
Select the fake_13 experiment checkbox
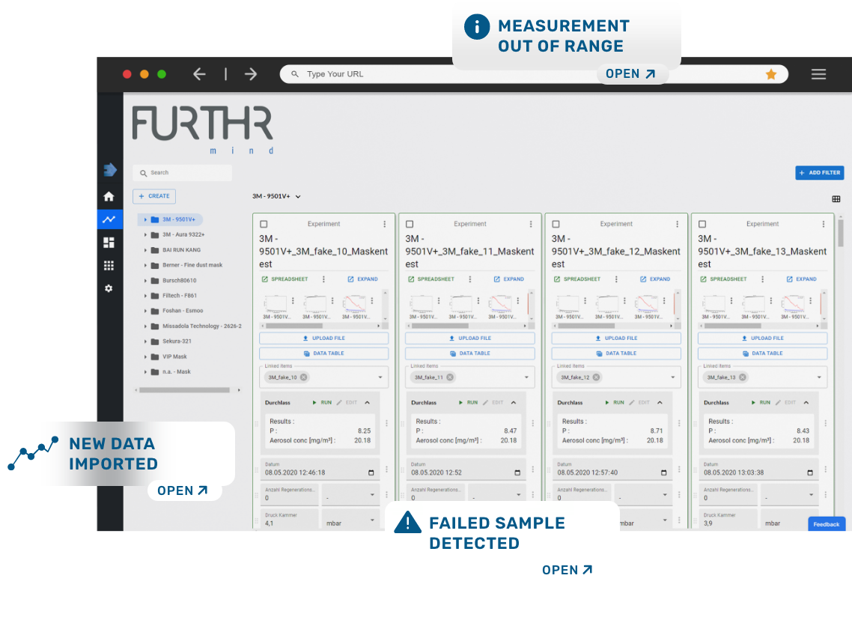[702, 224]
